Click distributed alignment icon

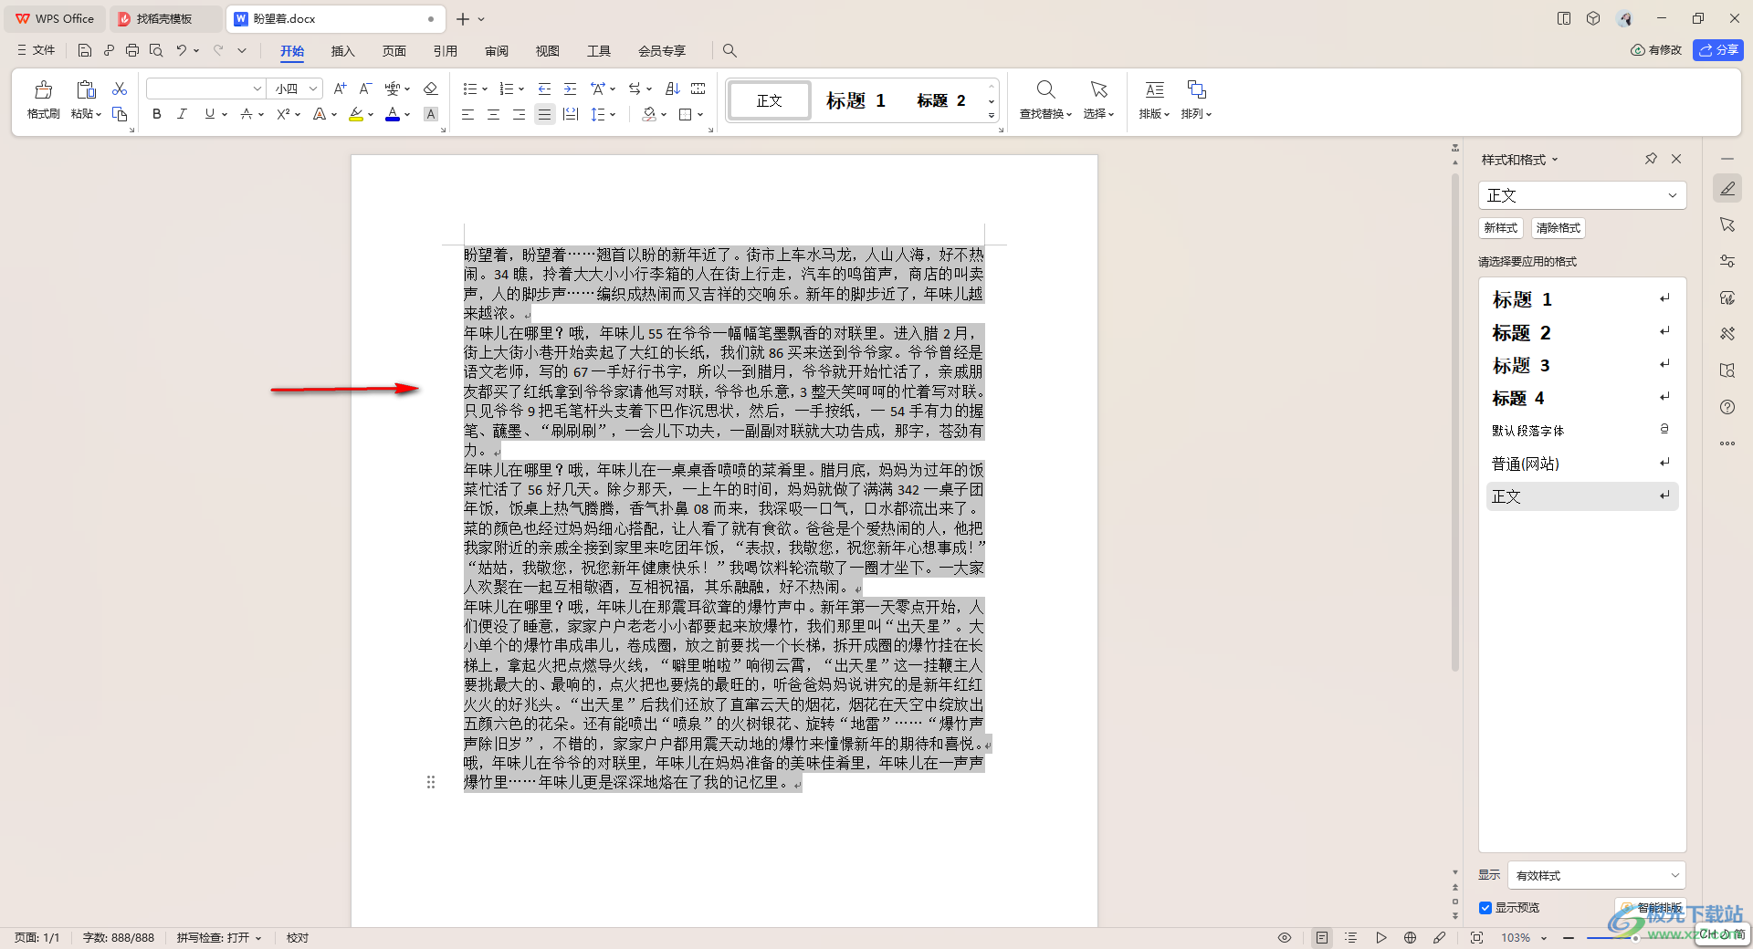[571, 114]
